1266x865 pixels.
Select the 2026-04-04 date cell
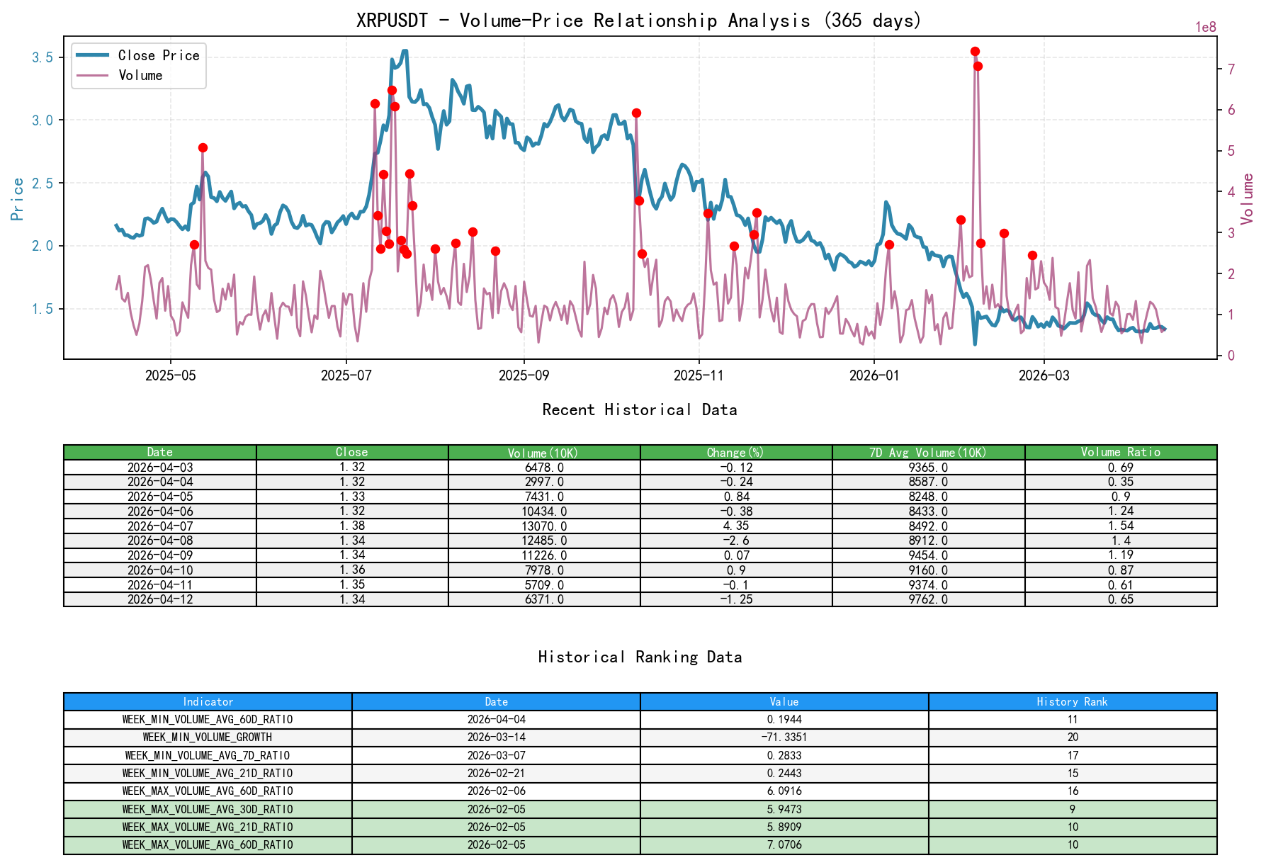point(160,482)
